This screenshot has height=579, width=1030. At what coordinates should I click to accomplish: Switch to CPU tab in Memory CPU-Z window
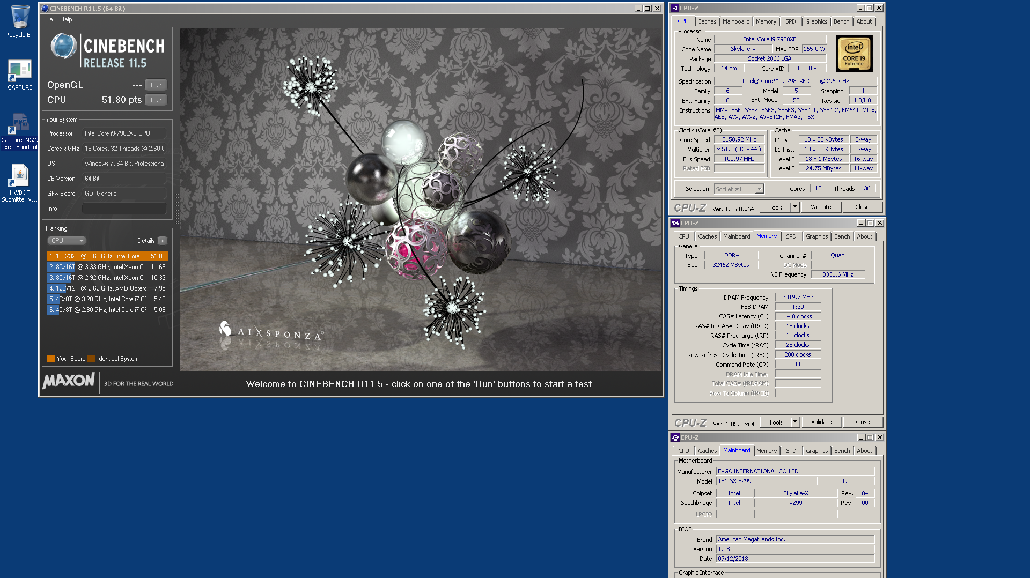[683, 236]
